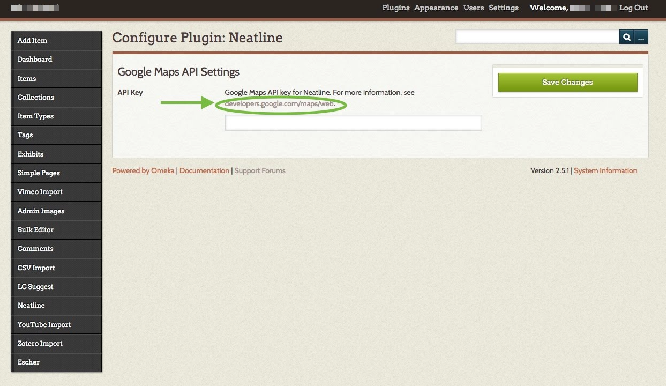Open Item Types in the sidebar

56,116
